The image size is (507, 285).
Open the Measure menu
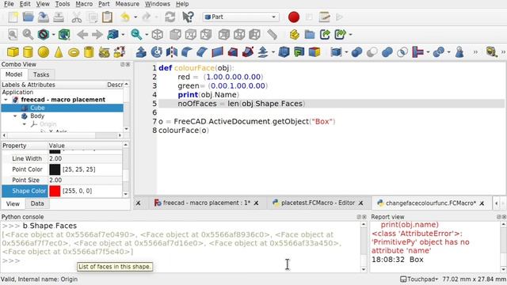click(x=128, y=4)
